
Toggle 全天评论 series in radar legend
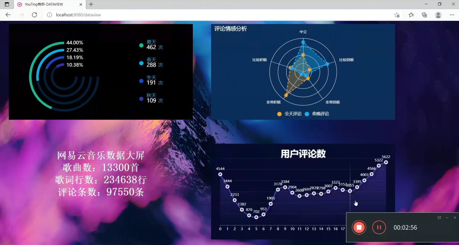pos(289,114)
